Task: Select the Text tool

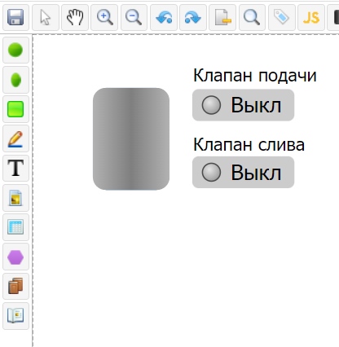Action: click(15, 168)
